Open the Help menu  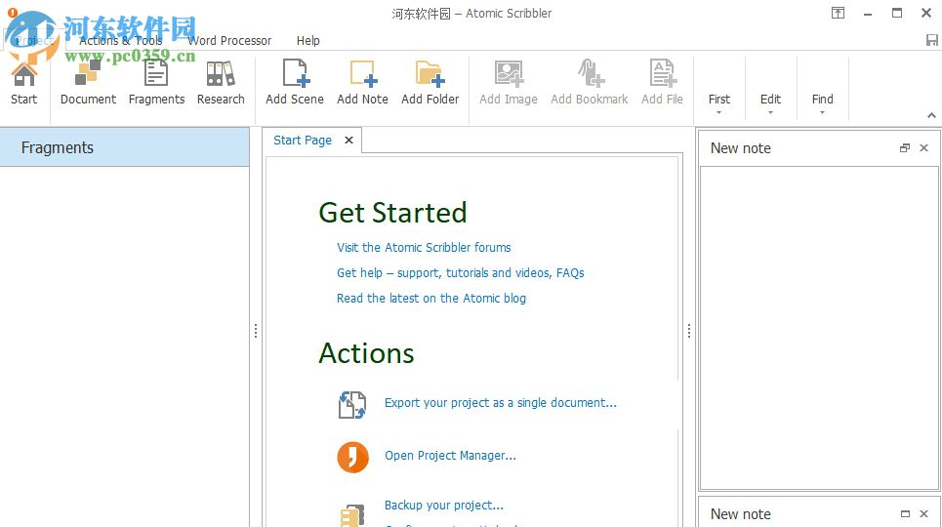pyautogui.click(x=308, y=40)
